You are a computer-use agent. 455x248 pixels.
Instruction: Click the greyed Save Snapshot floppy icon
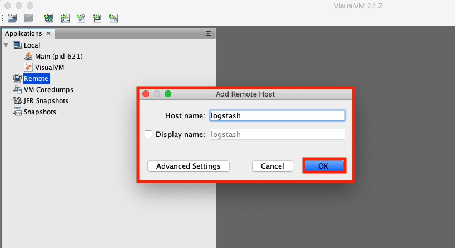28,18
